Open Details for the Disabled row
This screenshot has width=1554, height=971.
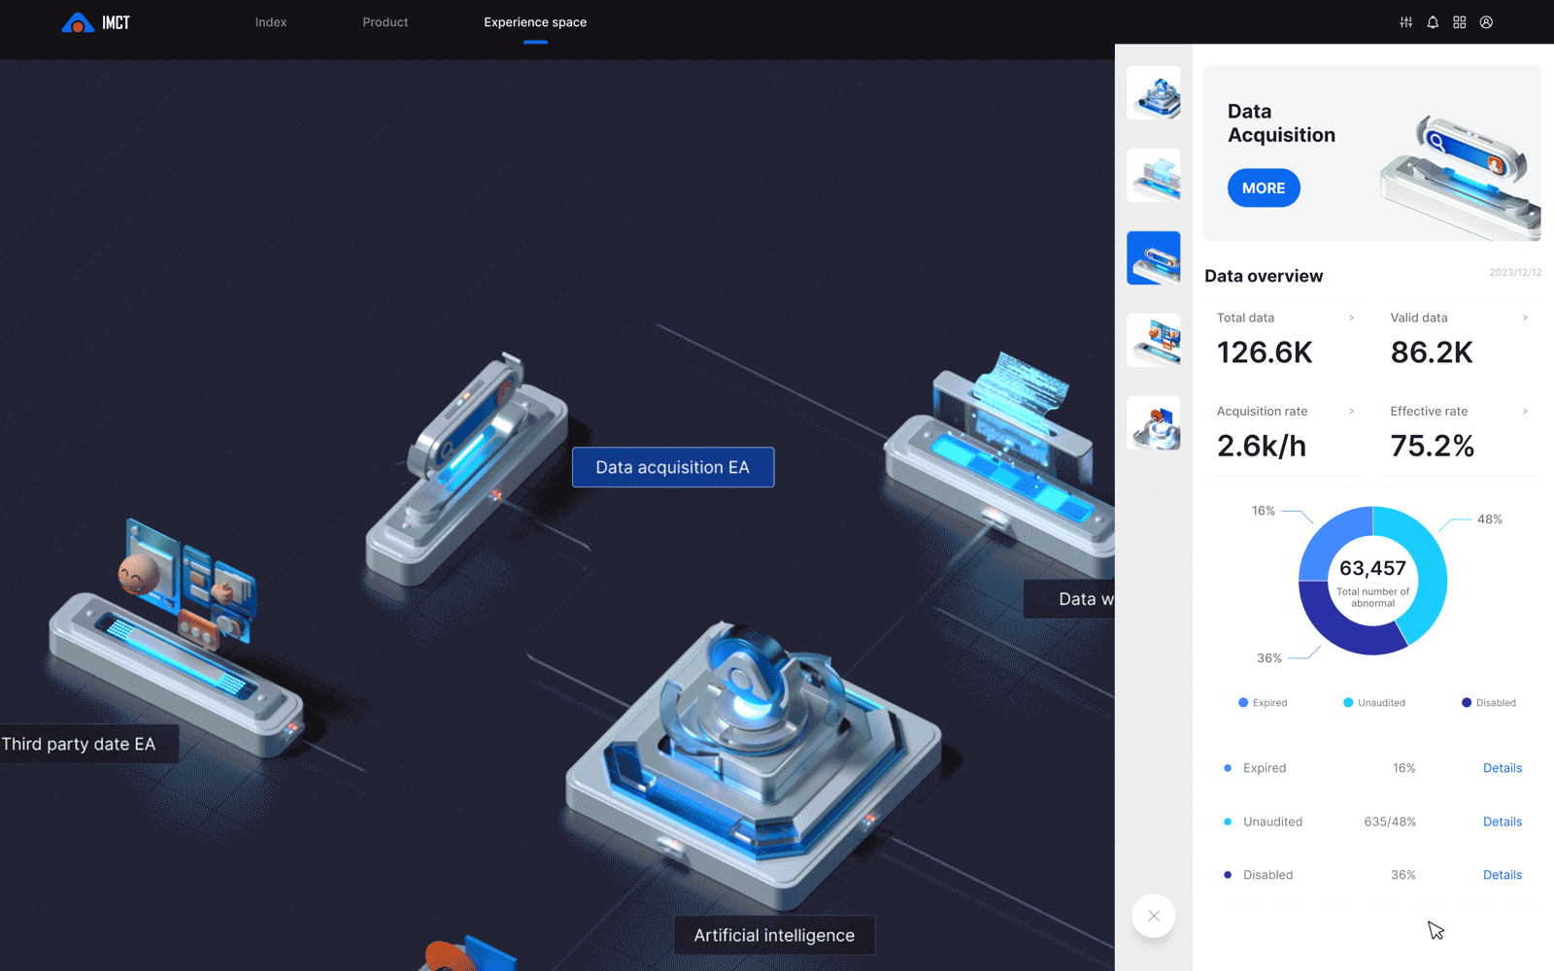pos(1503,875)
